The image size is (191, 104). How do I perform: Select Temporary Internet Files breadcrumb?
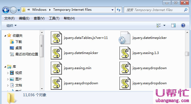point(72,10)
